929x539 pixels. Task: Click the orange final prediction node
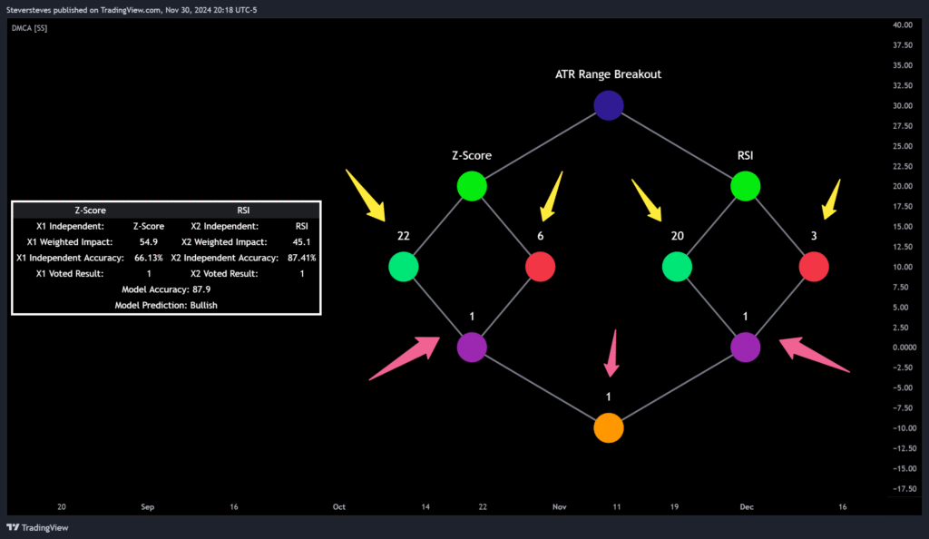[608, 427]
